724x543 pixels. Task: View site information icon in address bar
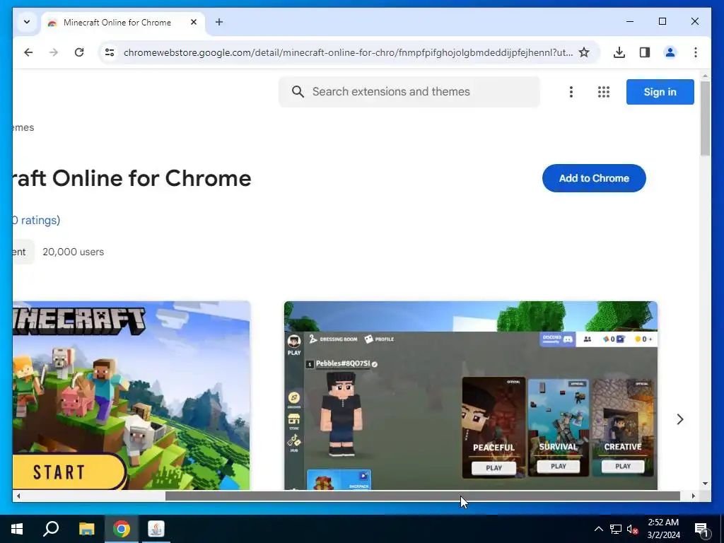coord(110,52)
